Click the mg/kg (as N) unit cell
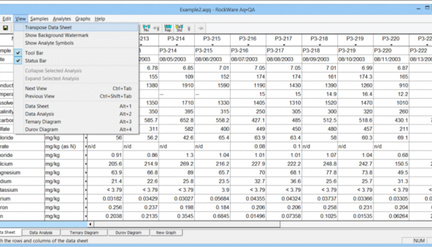The width and height of the screenshot is (432, 247). 64,146
